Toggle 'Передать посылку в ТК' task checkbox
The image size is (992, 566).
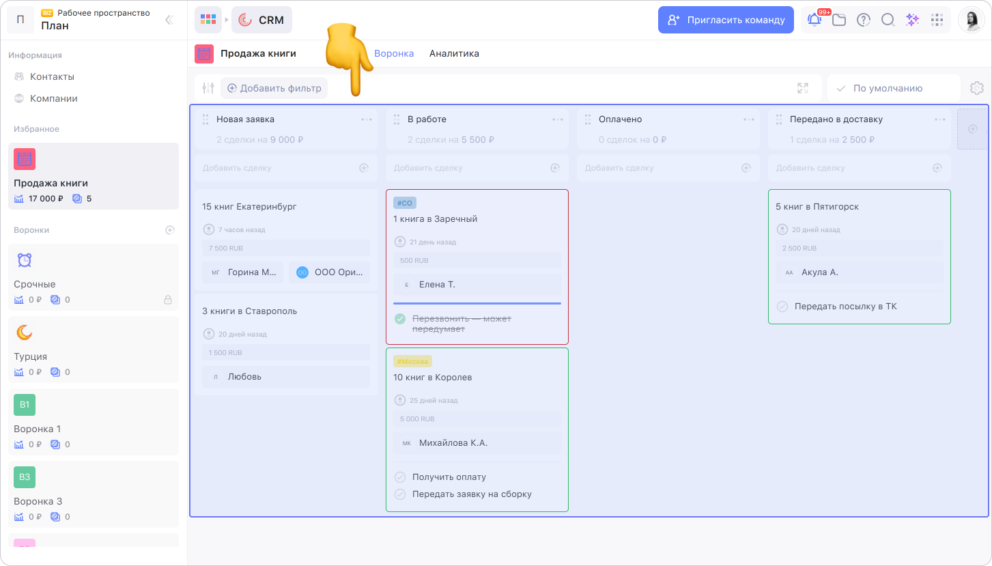[x=782, y=307]
